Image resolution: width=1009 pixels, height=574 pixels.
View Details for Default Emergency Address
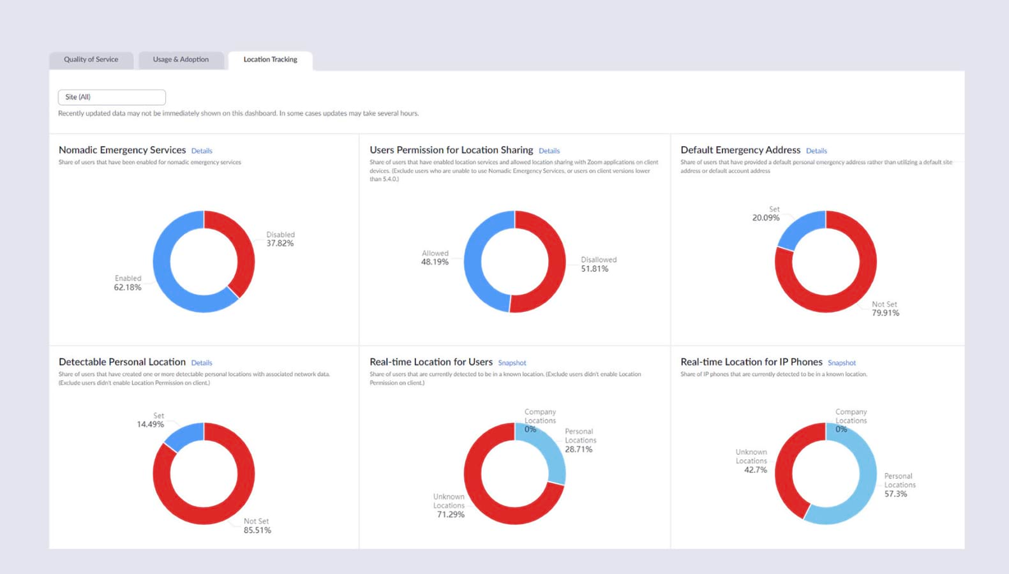coord(816,151)
